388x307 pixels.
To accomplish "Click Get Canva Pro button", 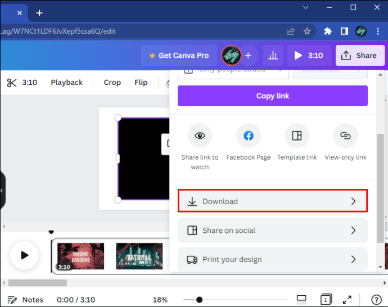I will click(x=179, y=56).
